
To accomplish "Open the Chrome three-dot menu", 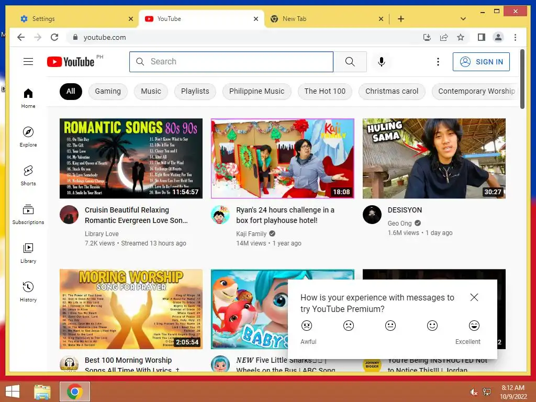I will pyautogui.click(x=515, y=37).
